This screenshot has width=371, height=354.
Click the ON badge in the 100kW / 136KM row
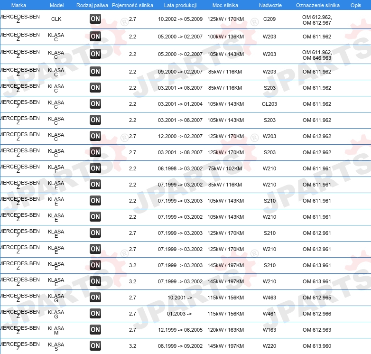pyautogui.click(x=95, y=37)
